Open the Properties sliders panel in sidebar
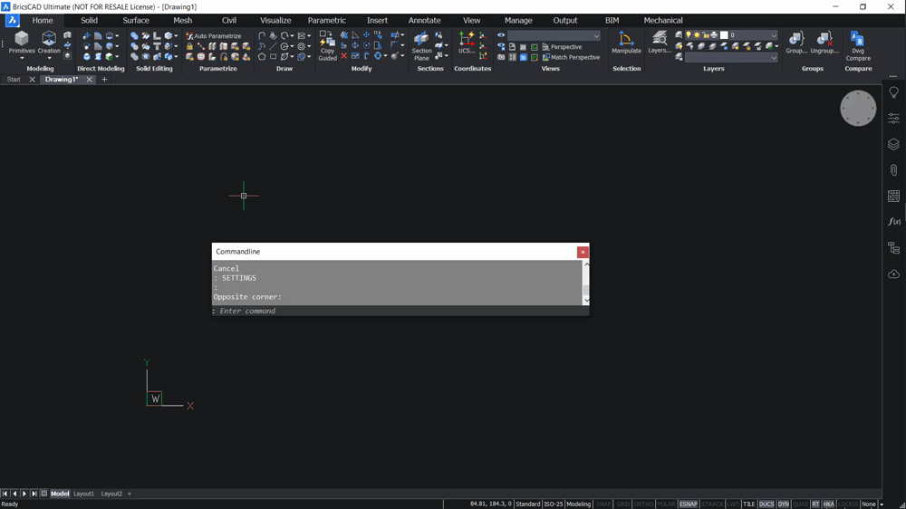The width and height of the screenshot is (906, 509). coord(894,119)
